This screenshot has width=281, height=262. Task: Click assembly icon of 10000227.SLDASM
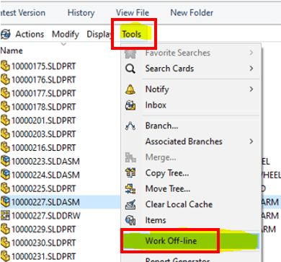click(x=5, y=202)
